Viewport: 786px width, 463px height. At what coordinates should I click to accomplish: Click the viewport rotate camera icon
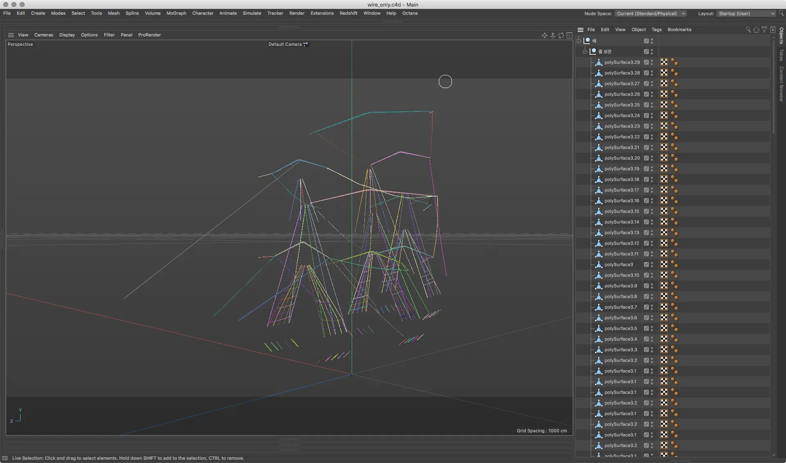(561, 36)
